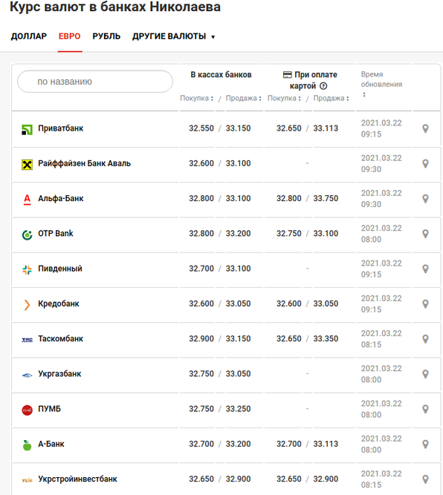443x495 pixels.
Task: Click the help icon beside При оплате картой
Action: coord(323,86)
